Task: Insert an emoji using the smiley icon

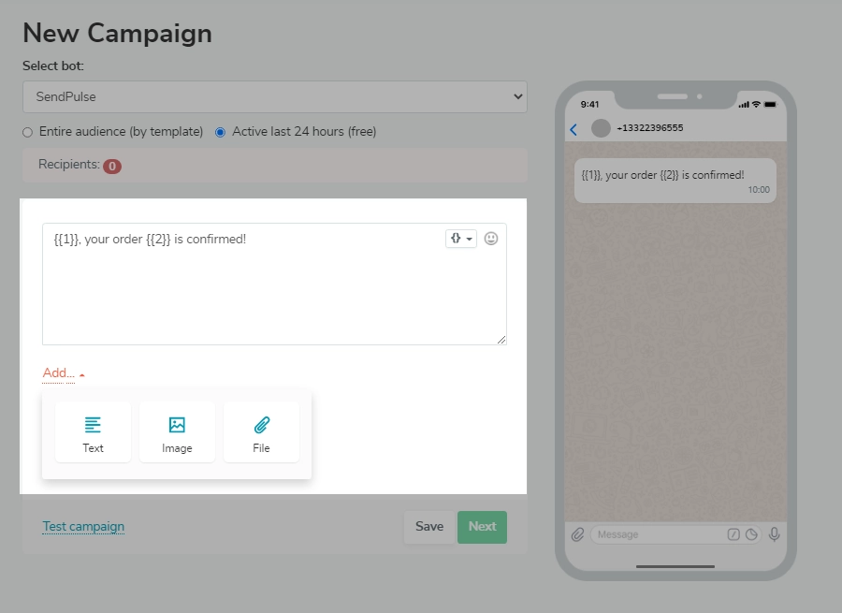Action: [x=490, y=239]
